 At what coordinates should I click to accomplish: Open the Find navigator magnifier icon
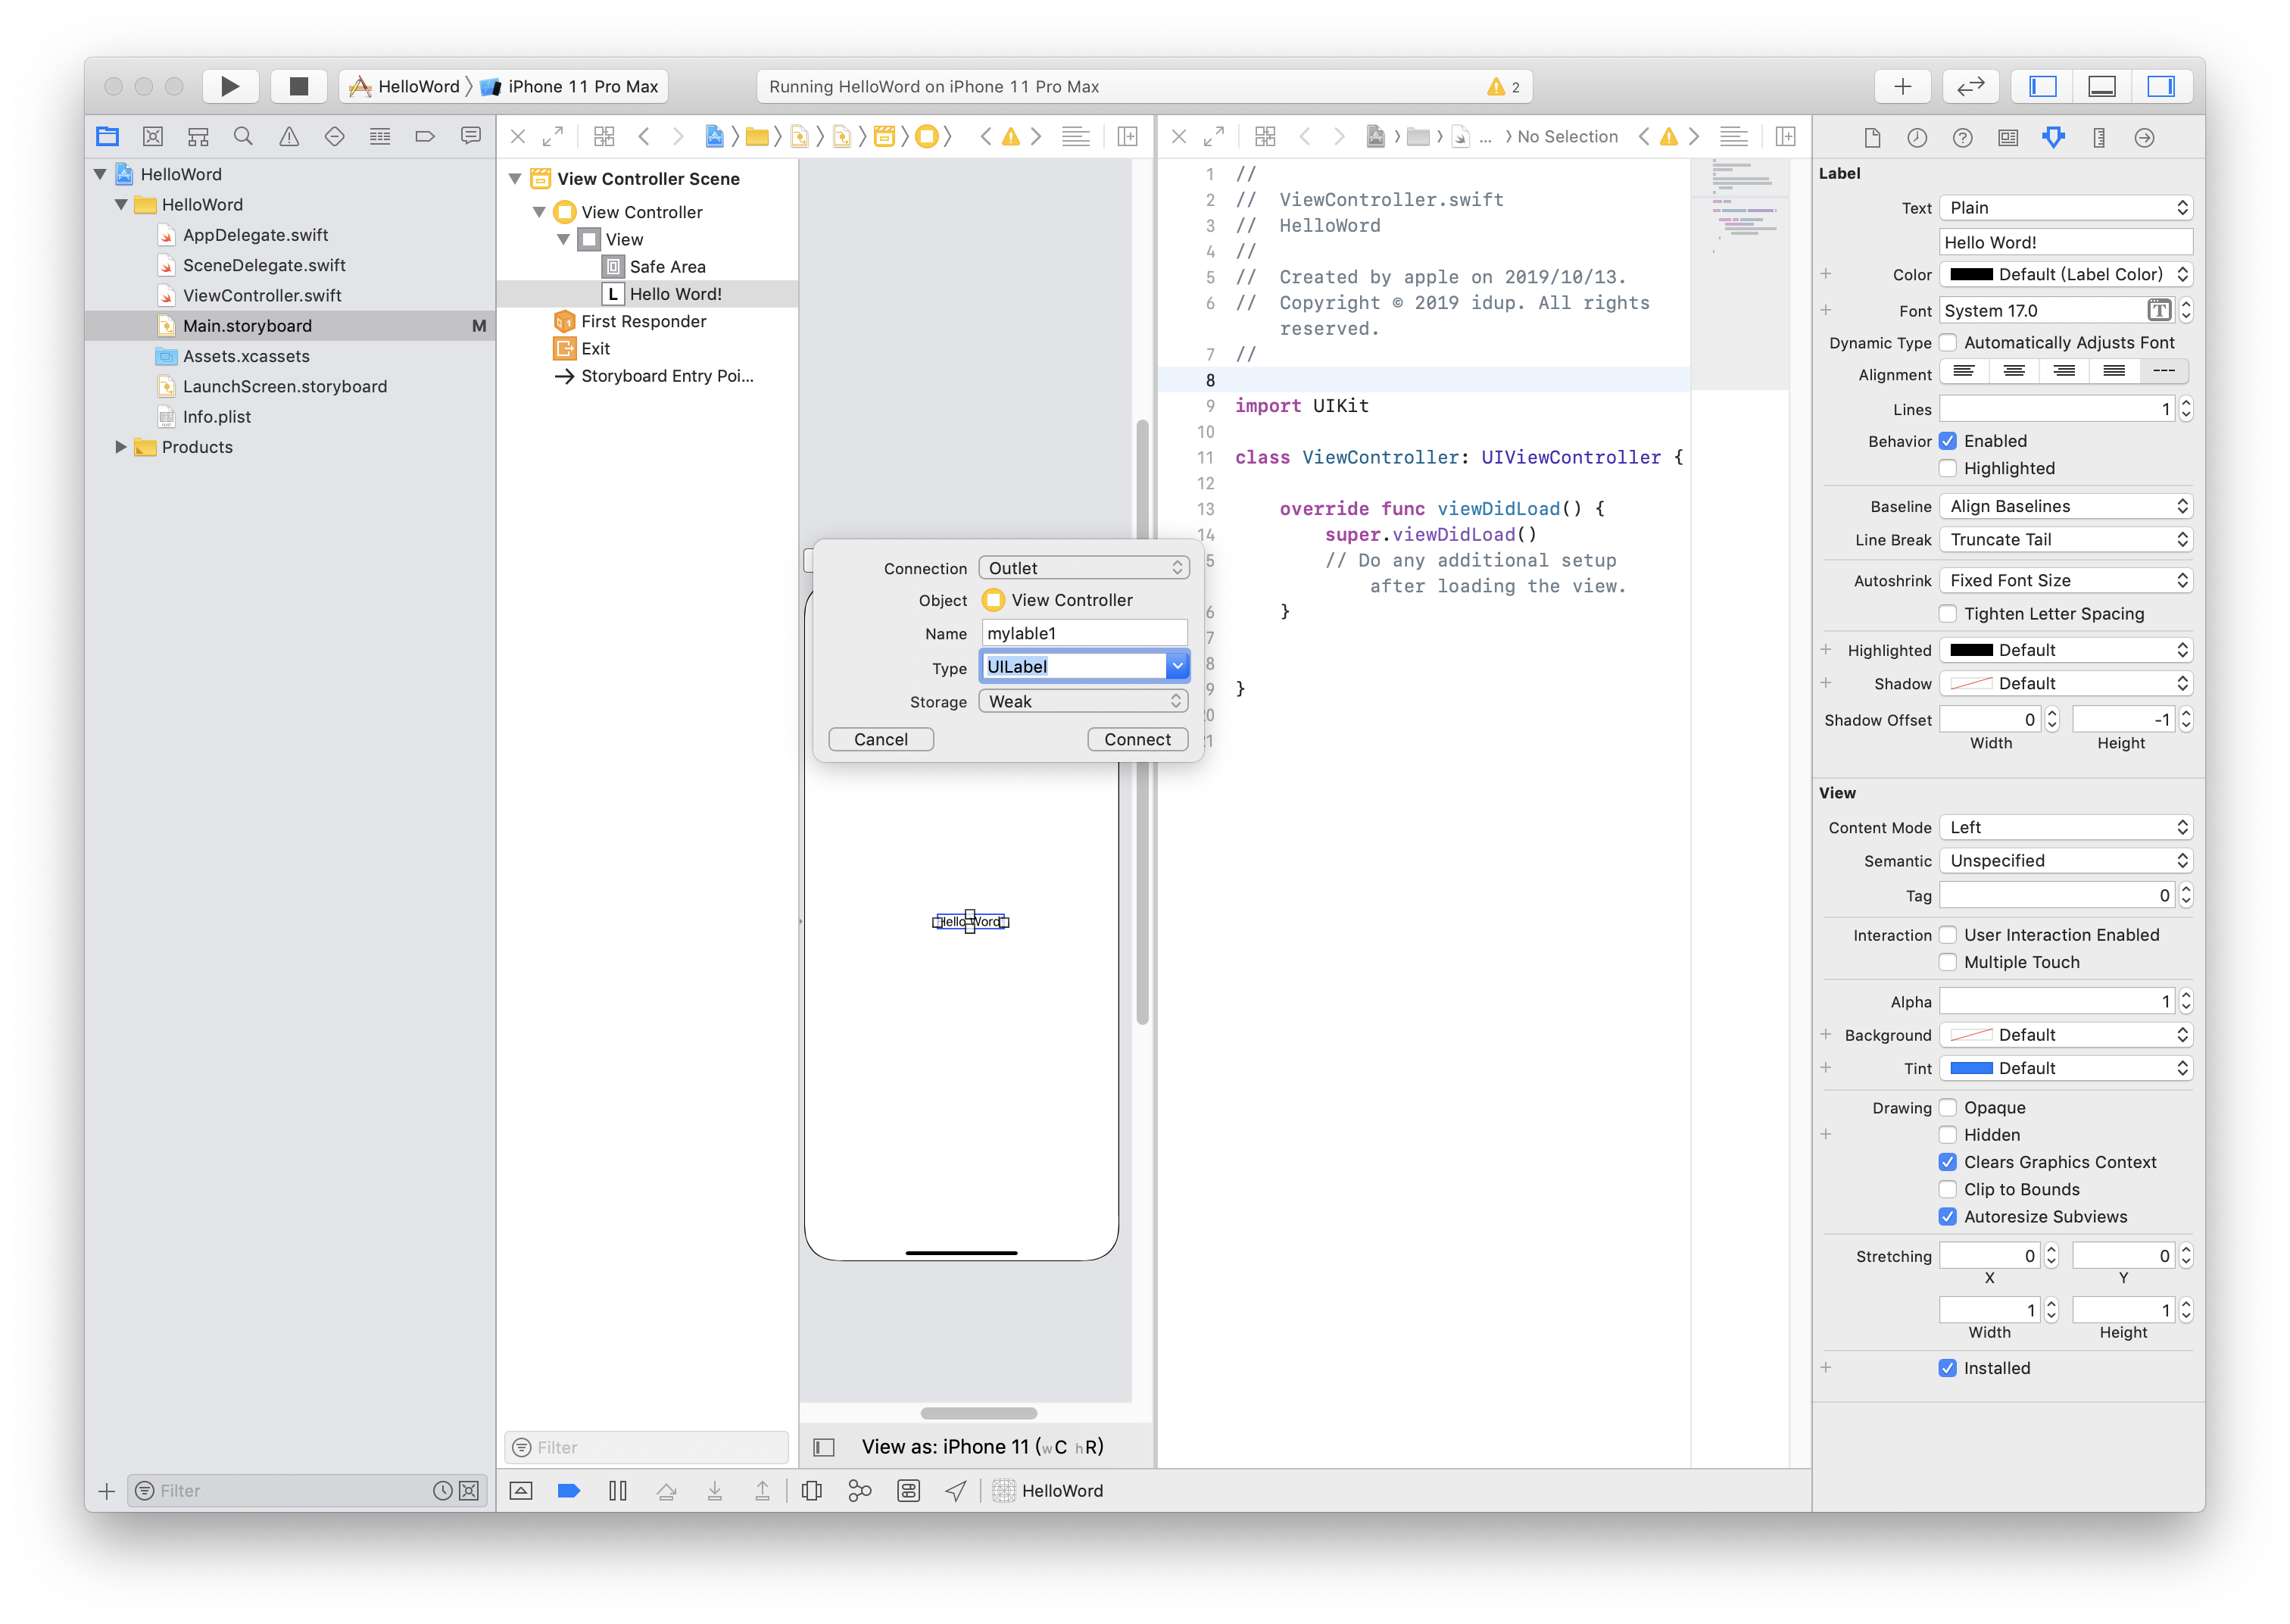pyautogui.click(x=243, y=137)
